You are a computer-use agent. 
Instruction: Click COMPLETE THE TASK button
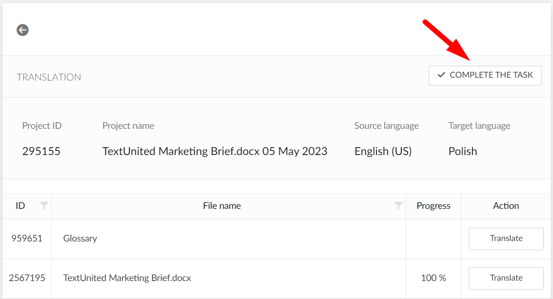[x=485, y=75]
